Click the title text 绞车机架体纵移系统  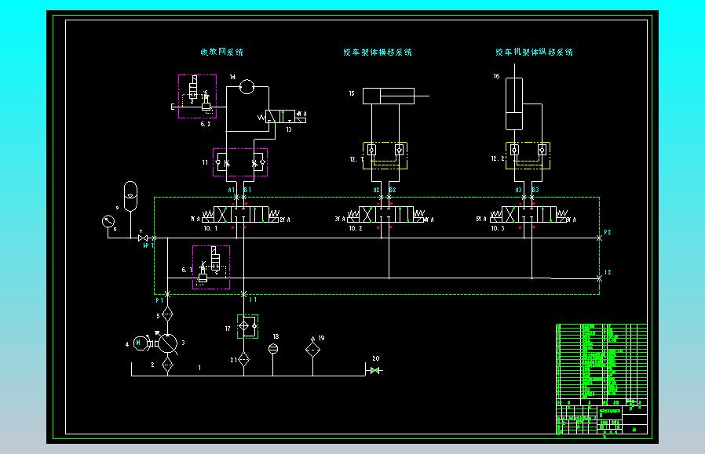534,52
